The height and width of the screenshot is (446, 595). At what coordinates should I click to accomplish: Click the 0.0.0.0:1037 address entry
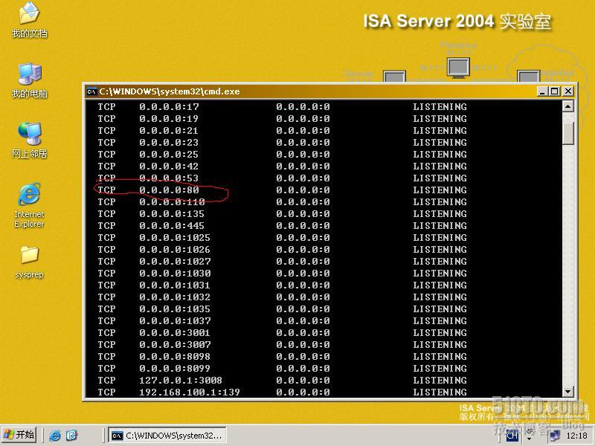pos(175,320)
